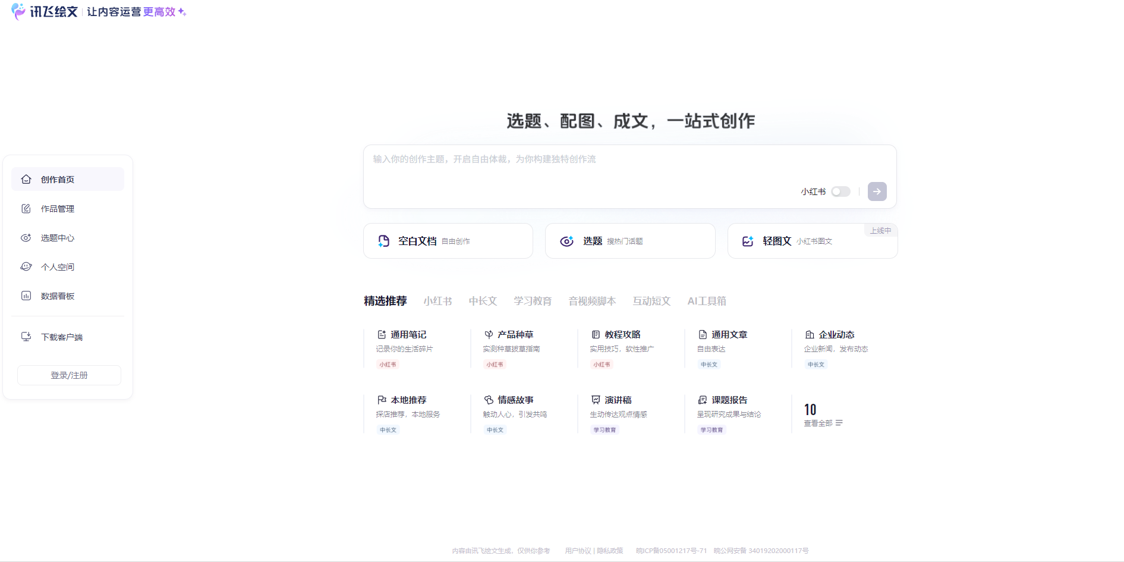
Task: Click the arrow submit button
Action: tap(877, 191)
